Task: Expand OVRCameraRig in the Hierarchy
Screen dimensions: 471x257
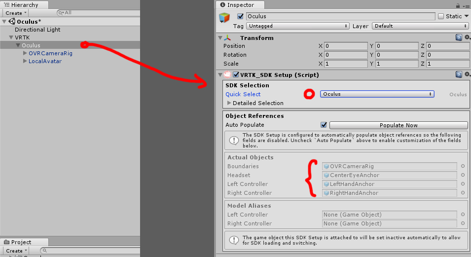Action: (x=25, y=53)
